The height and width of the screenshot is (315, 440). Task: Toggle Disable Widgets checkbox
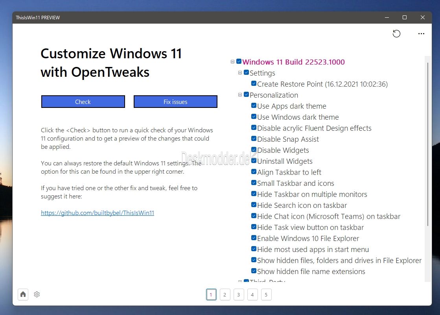(x=254, y=150)
